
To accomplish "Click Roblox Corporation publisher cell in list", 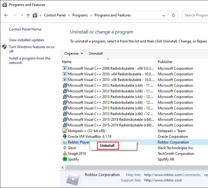I will coord(173,142).
